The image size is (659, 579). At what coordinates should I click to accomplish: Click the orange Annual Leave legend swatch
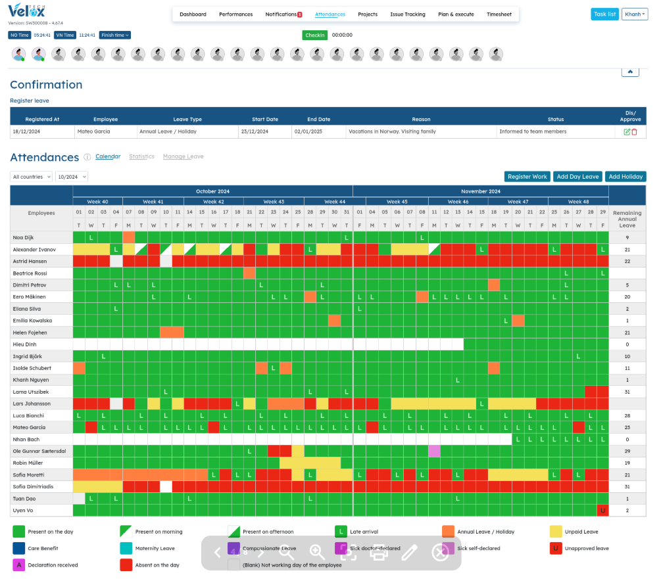tap(449, 531)
